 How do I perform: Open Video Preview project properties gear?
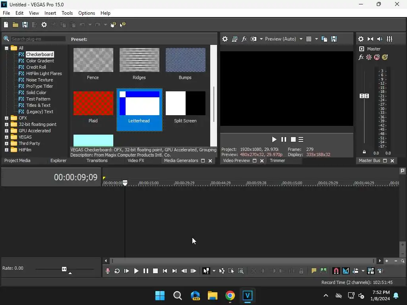coord(225,39)
